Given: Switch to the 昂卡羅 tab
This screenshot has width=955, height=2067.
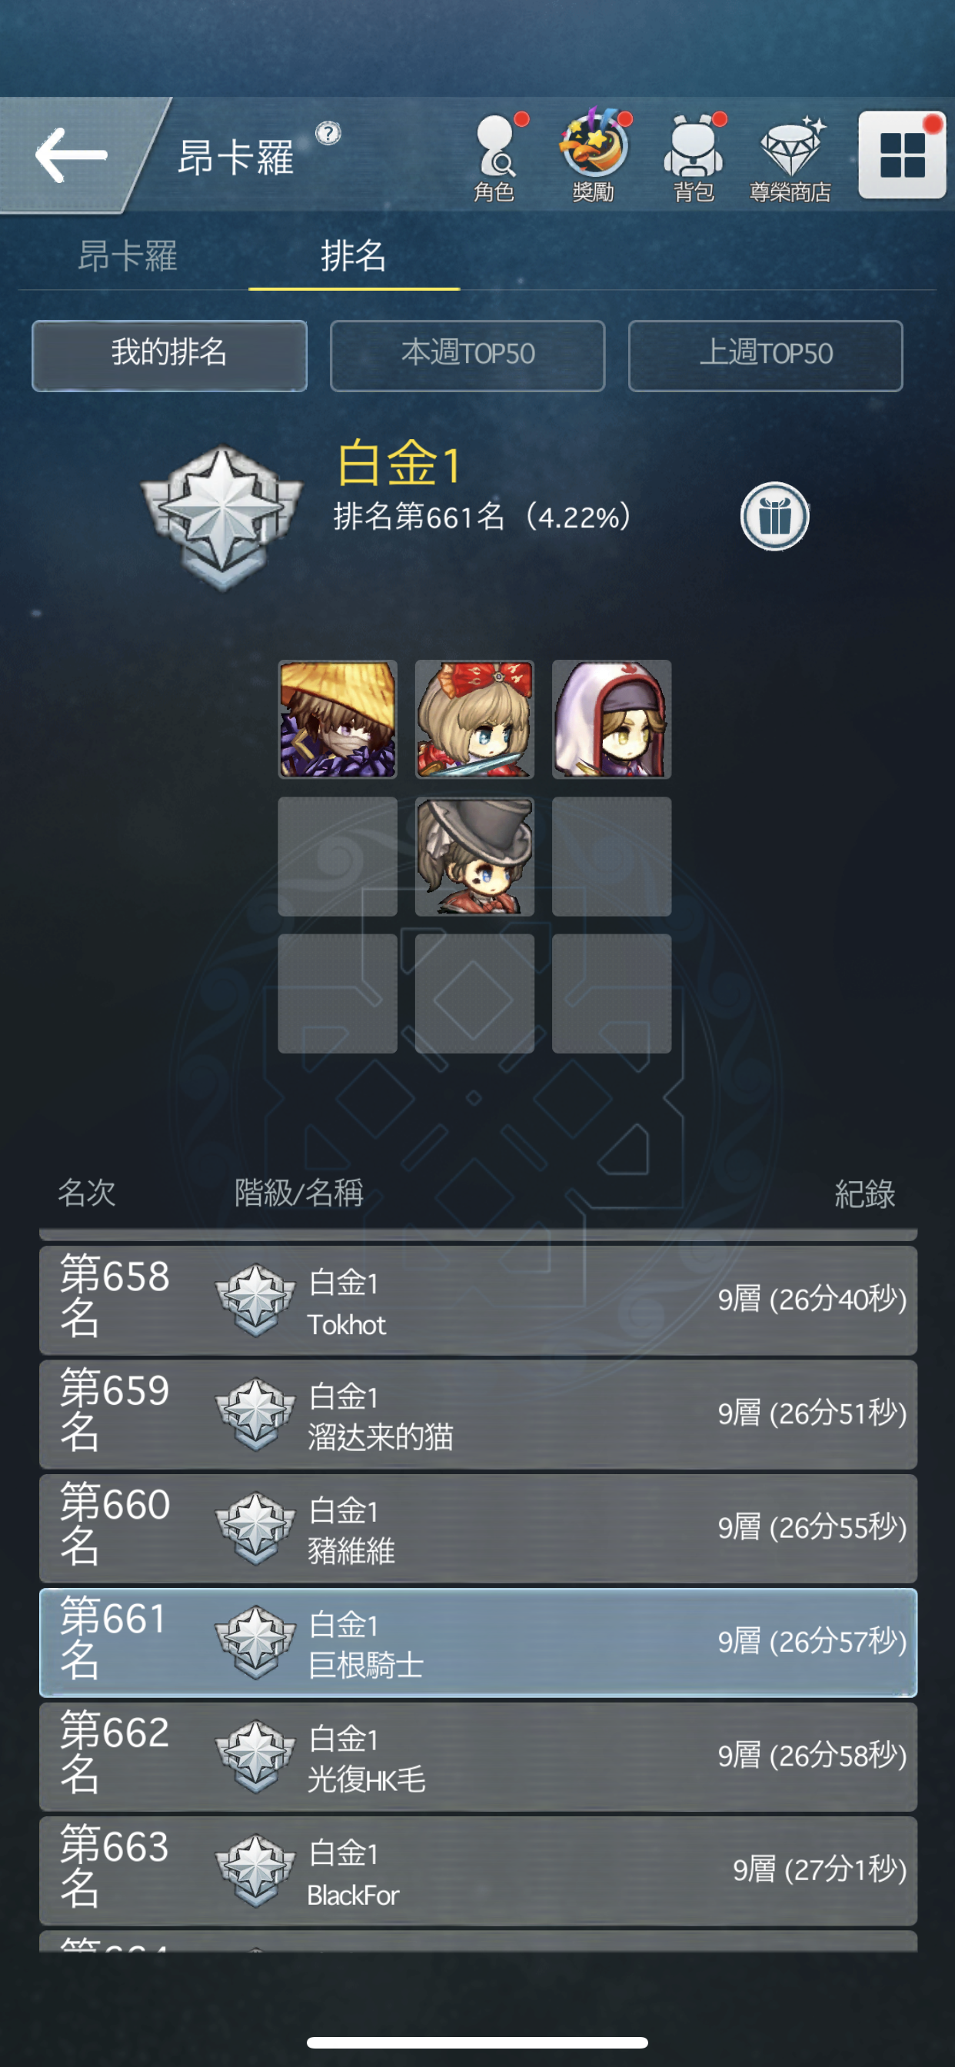Looking at the screenshot, I should pos(127,257).
